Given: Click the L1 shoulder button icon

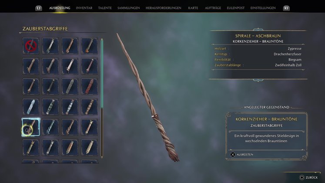Looking at the screenshot, I should [x=39, y=8].
